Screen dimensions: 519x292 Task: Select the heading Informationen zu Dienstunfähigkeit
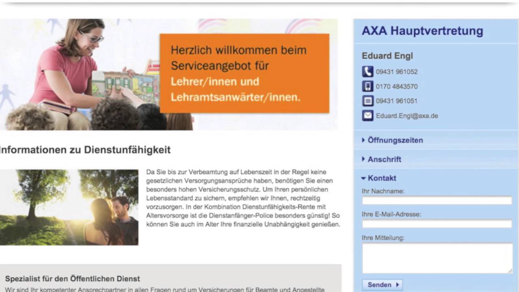click(x=85, y=150)
